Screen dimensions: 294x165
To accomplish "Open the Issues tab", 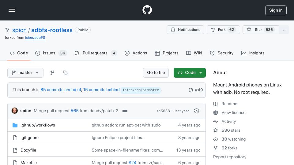I will (x=51, y=53).
